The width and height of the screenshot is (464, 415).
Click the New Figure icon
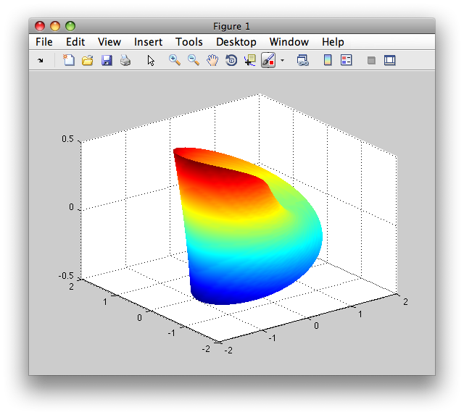point(69,60)
